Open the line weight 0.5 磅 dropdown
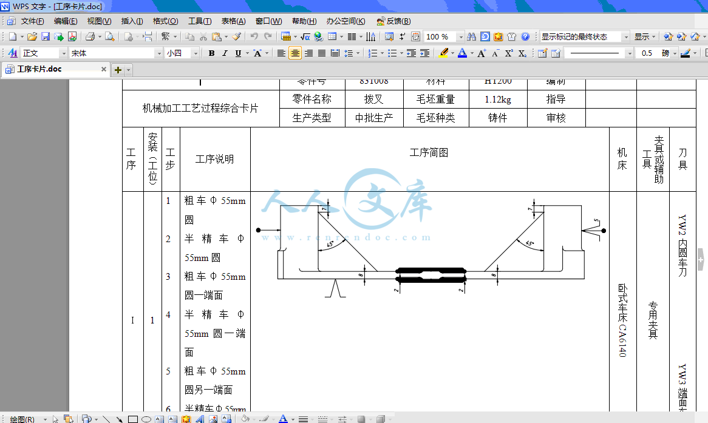Image resolution: width=708 pixels, height=423 pixels. point(675,53)
